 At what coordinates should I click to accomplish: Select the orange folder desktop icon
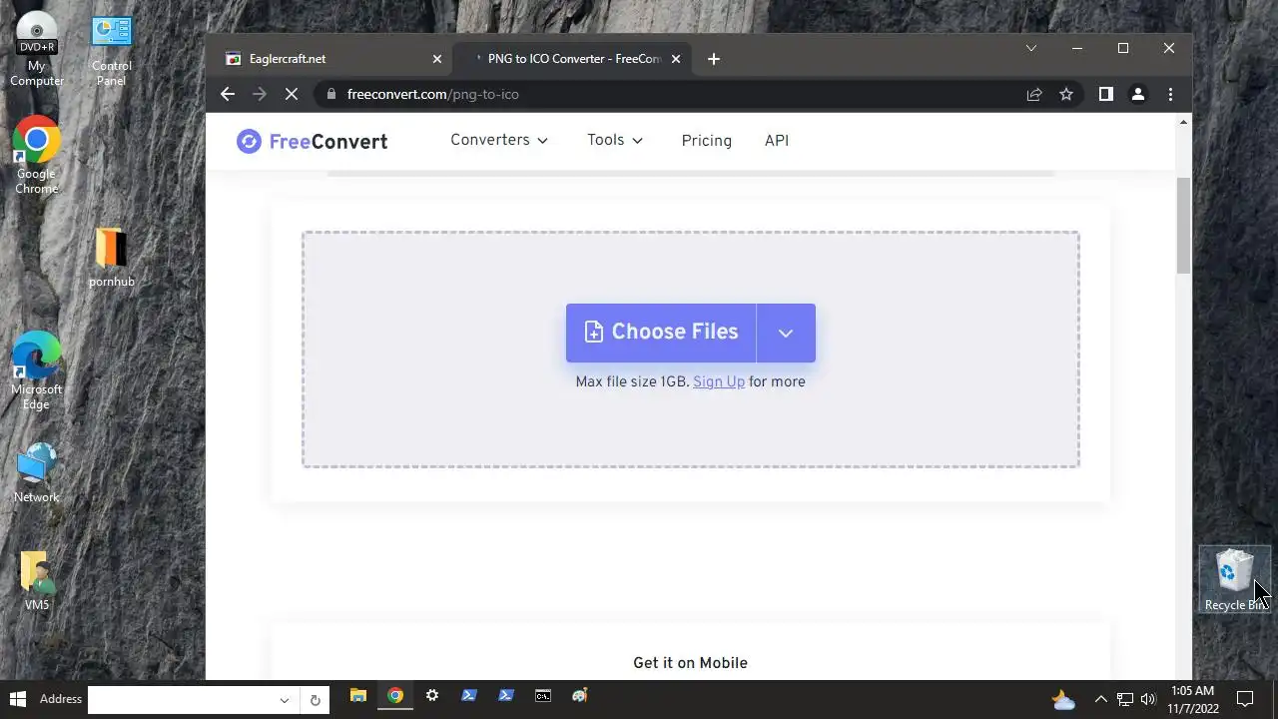click(x=111, y=258)
